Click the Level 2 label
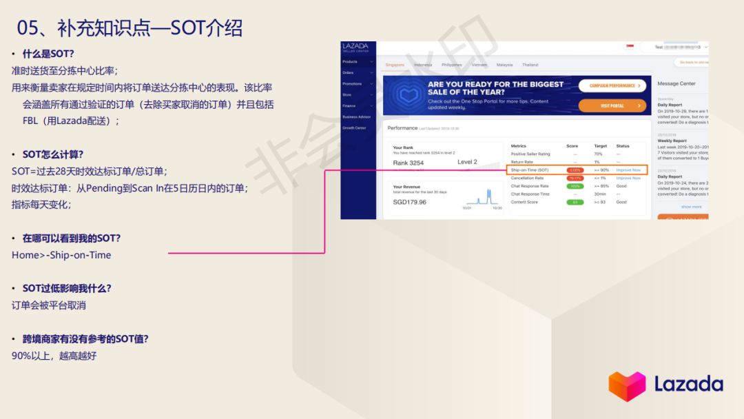This screenshot has height=419, width=744. click(x=467, y=162)
